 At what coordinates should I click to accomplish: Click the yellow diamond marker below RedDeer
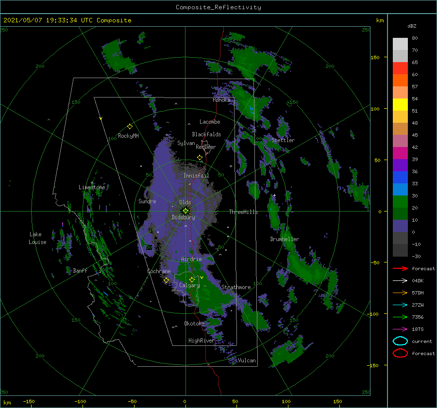200,158
